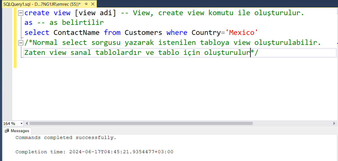Screen dimensions: 338x161
Task: Pin the SQLQuery1.sql document tab
Action: 86,4
